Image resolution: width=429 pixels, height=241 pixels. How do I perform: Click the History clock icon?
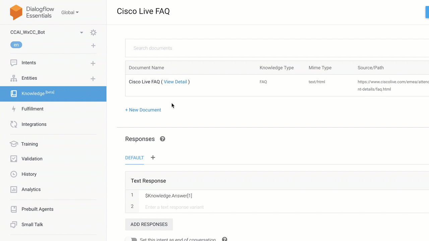[14, 174]
